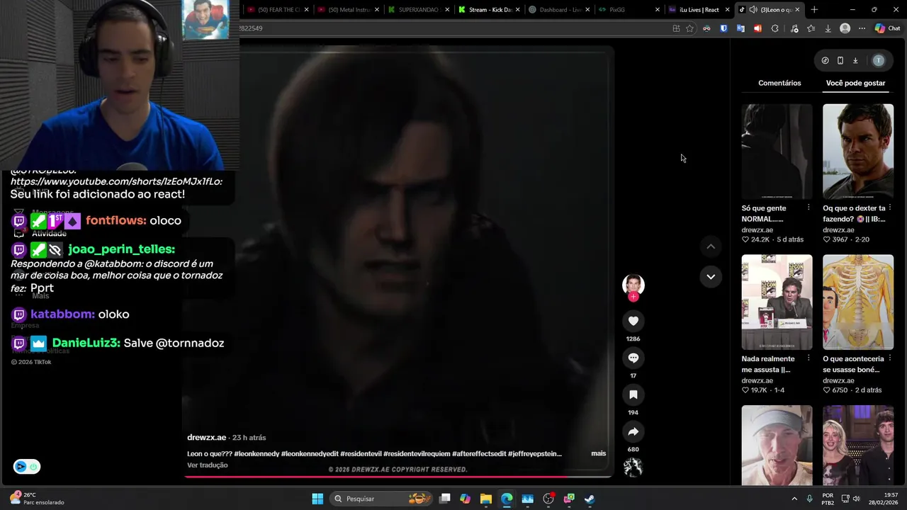Viewport: 907px width, 510px height.
Task: Click the #leonkennedy hashtag in caption
Action: 256,453
